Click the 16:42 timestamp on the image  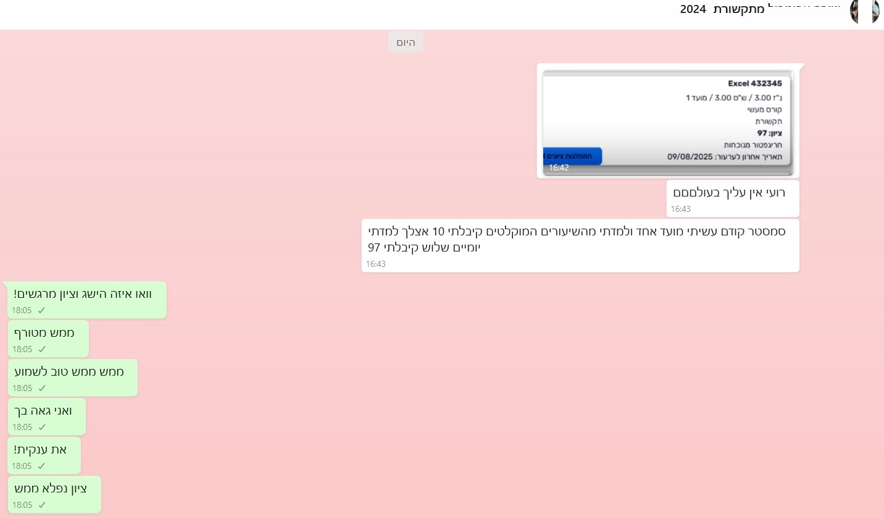click(559, 167)
